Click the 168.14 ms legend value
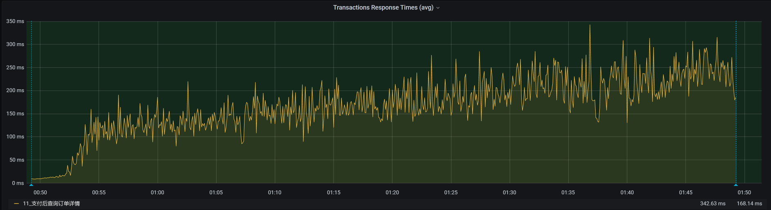Viewport: 771px width, 210px height. click(749, 203)
